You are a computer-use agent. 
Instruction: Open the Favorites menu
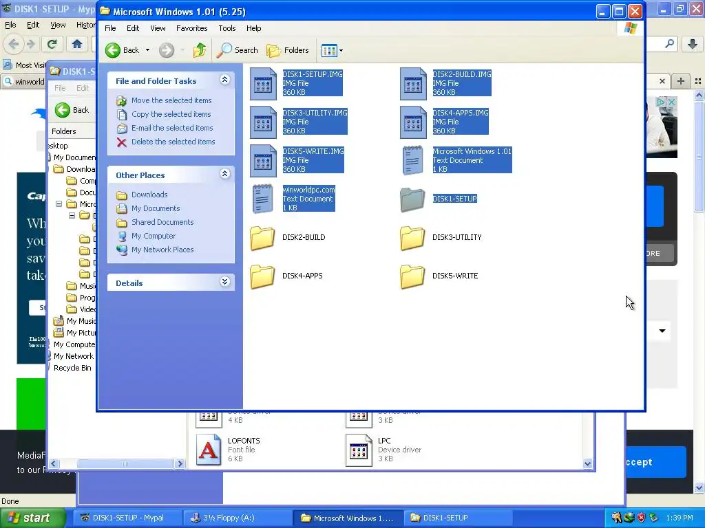click(x=192, y=28)
